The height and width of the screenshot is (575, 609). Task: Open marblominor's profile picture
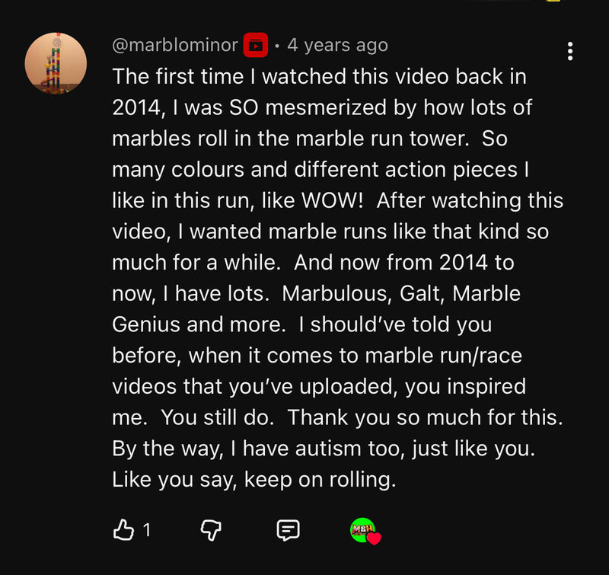pyautogui.click(x=56, y=63)
